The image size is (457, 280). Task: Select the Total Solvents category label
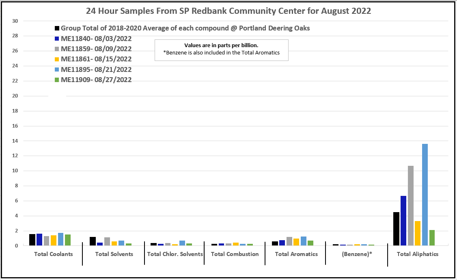[x=114, y=254]
